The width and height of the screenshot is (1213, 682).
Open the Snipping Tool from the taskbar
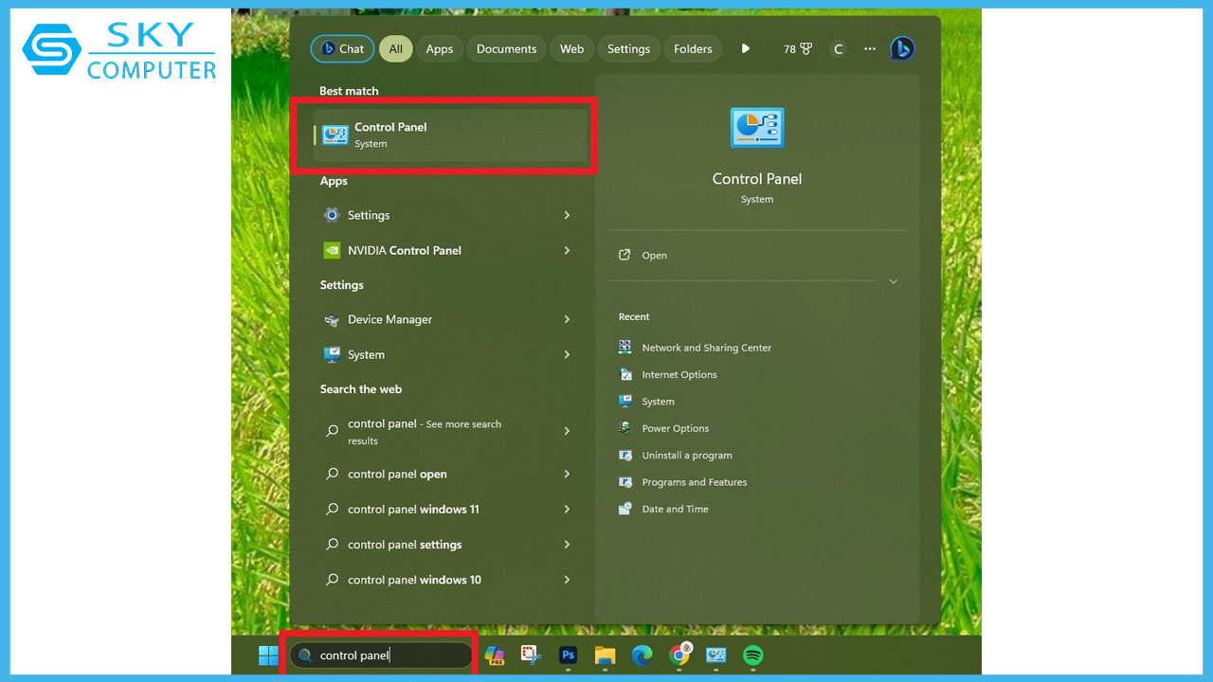click(x=530, y=655)
